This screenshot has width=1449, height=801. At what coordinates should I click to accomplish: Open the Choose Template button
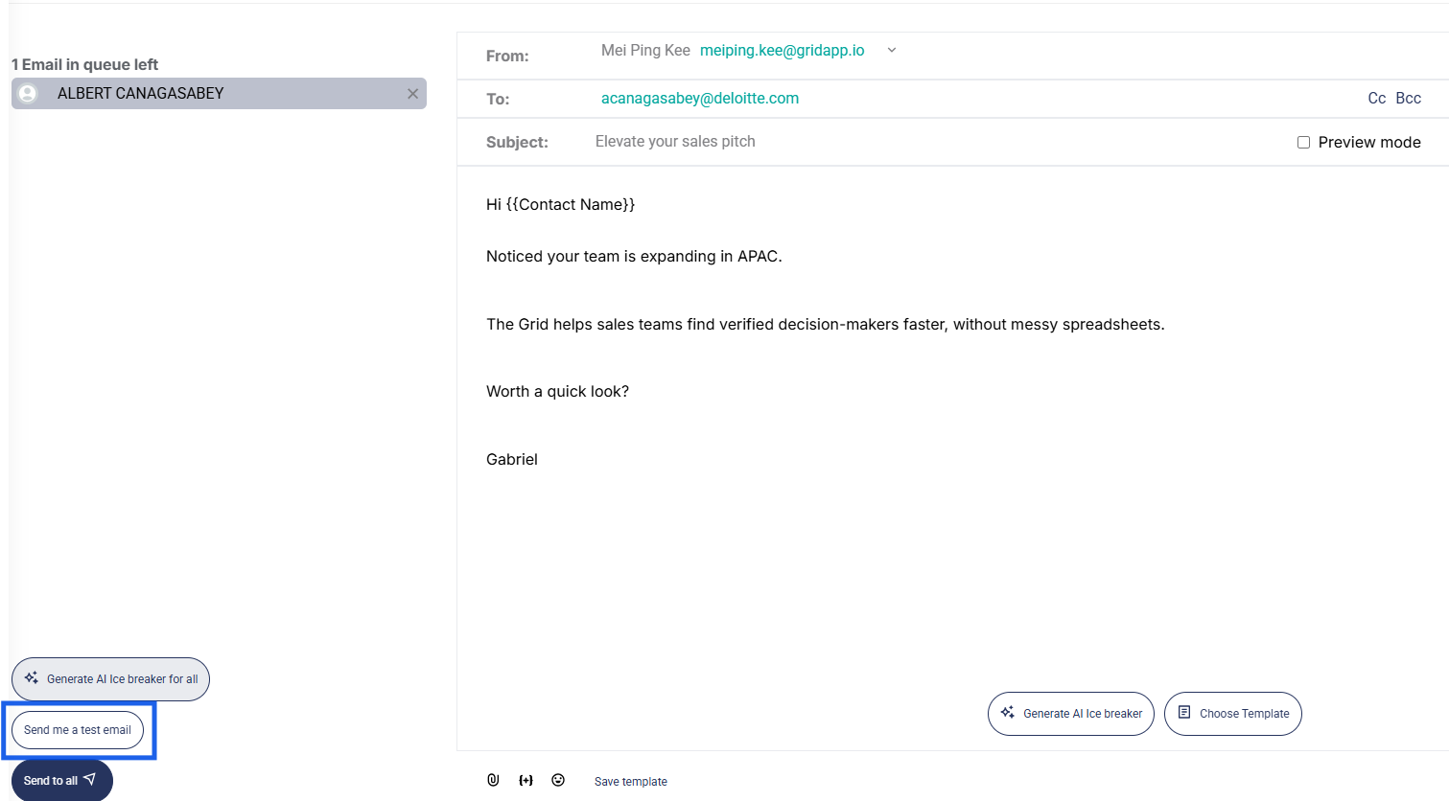pyautogui.click(x=1233, y=714)
